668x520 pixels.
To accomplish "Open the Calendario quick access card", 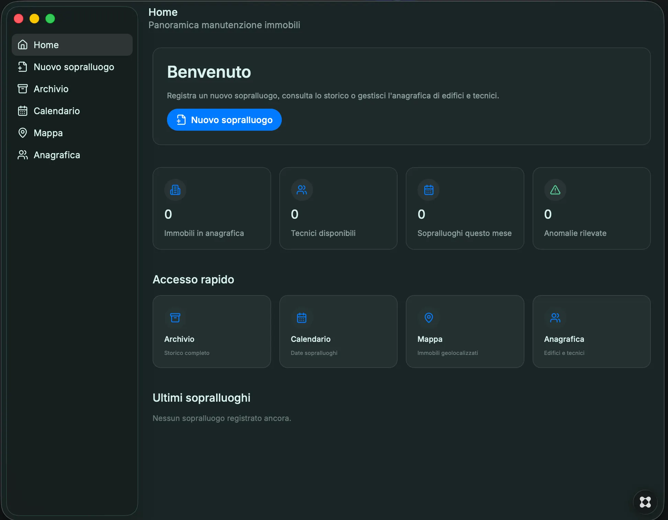I will tap(338, 332).
